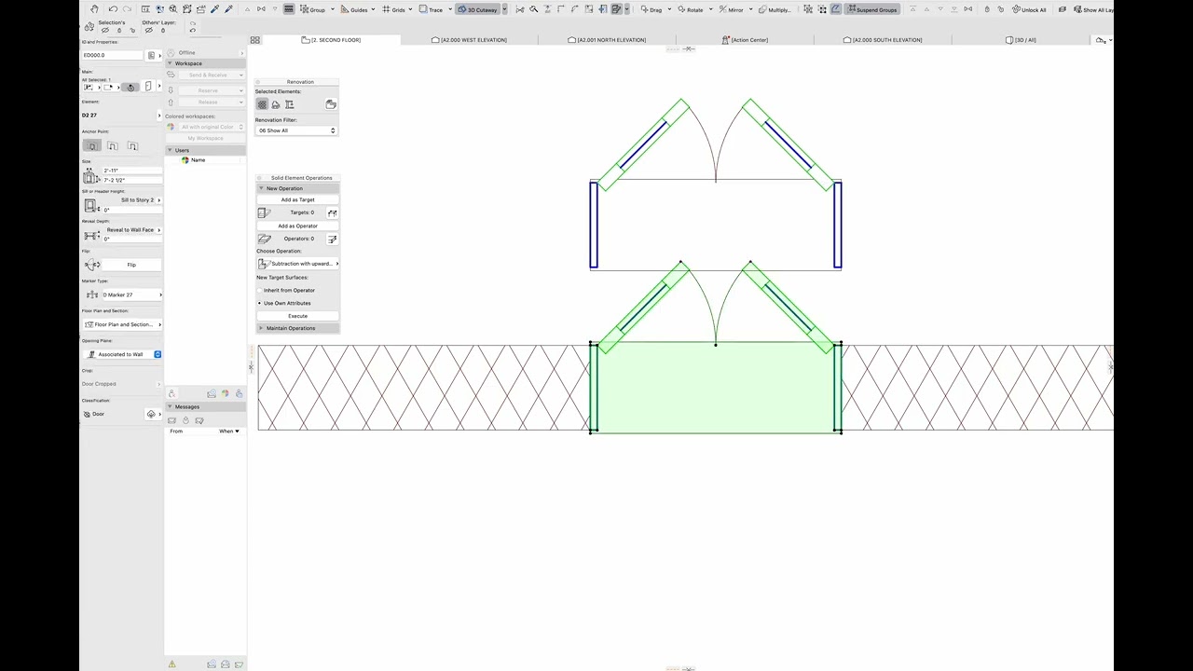Switch to the 3D / All tab
Viewport: 1193px width, 671px height.
coord(1022,40)
